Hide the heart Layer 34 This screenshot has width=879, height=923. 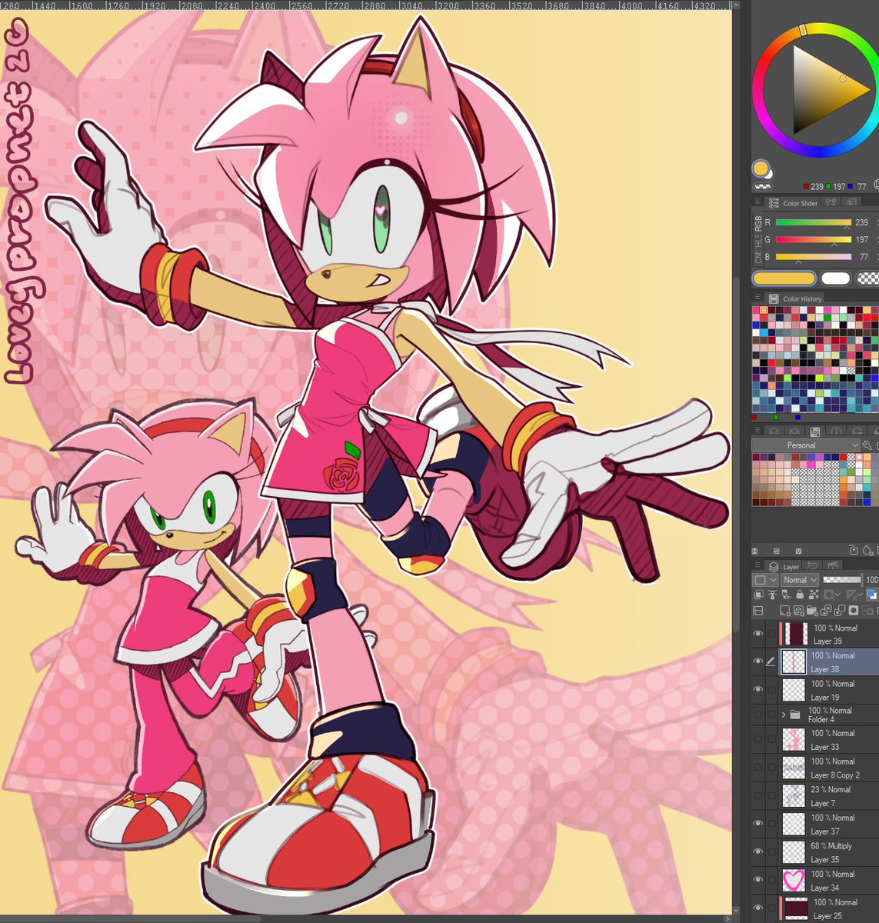758,880
